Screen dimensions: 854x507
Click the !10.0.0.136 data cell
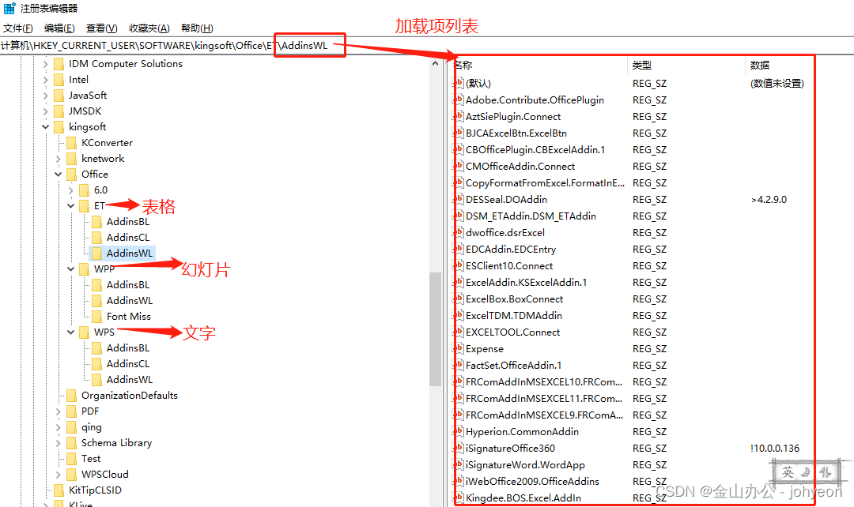coord(774,449)
